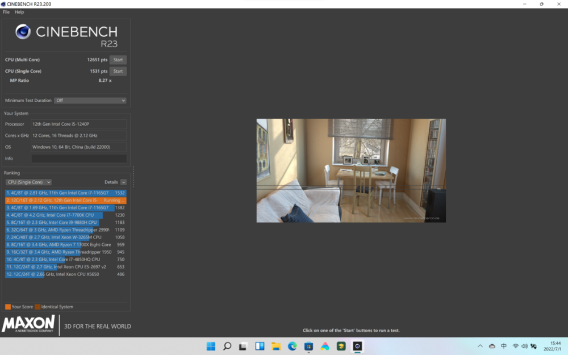
Task: Select ranking row 5 Core i9-9880H
Action: click(65, 223)
